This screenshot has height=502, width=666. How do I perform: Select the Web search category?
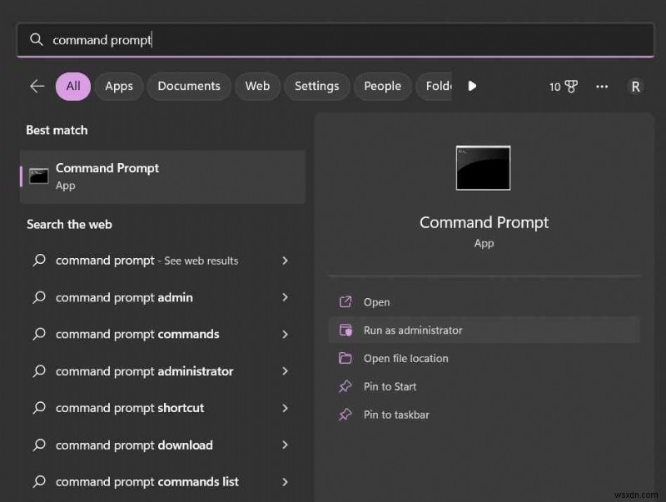257,86
